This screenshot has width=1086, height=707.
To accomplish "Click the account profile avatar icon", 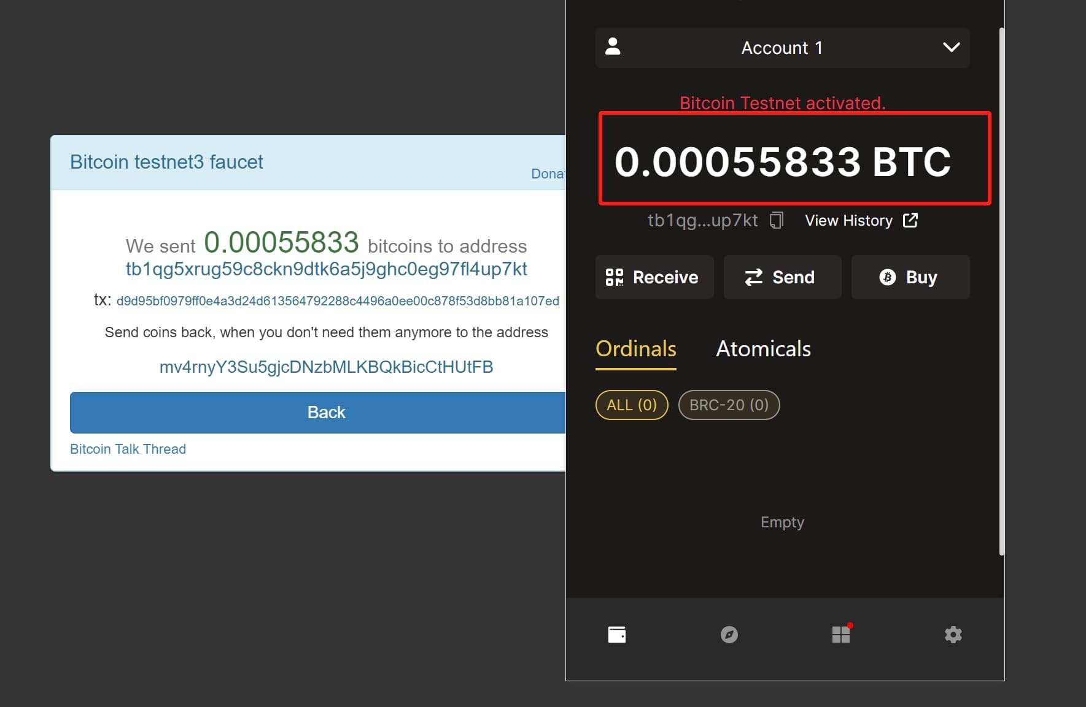I will click(x=613, y=47).
